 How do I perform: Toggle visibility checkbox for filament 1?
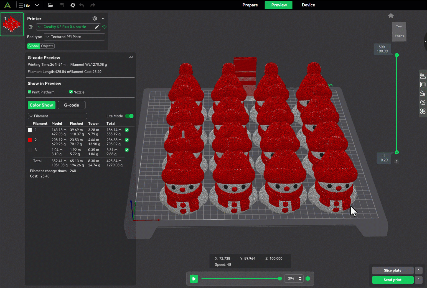click(127, 130)
